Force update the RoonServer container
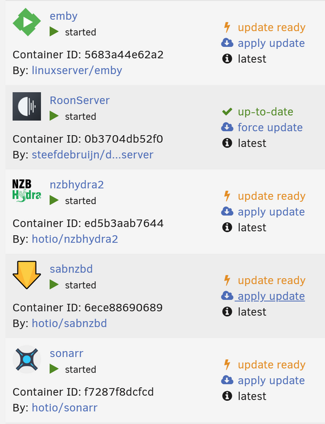 pyautogui.click(x=270, y=127)
